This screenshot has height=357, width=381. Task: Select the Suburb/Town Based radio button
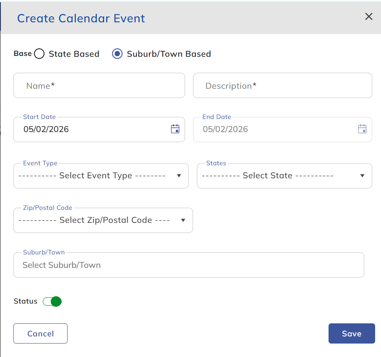(x=117, y=54)
